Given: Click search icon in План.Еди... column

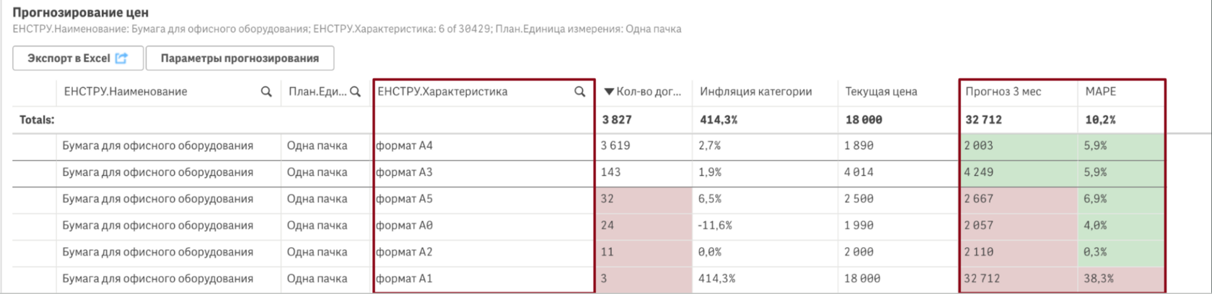Looking at the screenshot, I should (355, 92).
